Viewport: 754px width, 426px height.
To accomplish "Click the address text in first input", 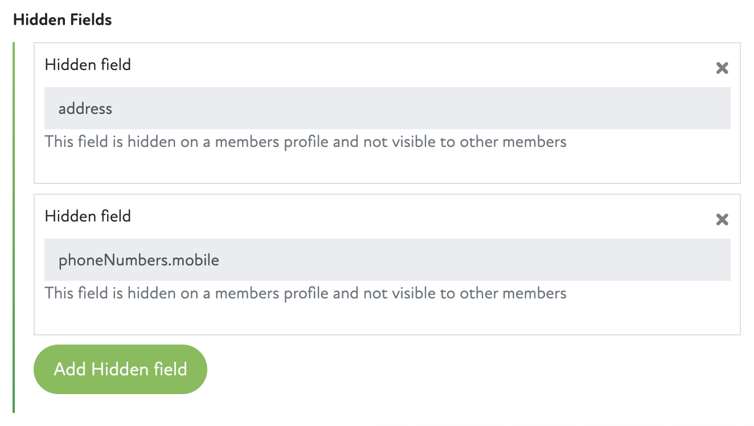I will [85, 108].
